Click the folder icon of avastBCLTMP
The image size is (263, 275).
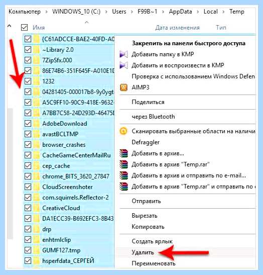coord(37,134)
